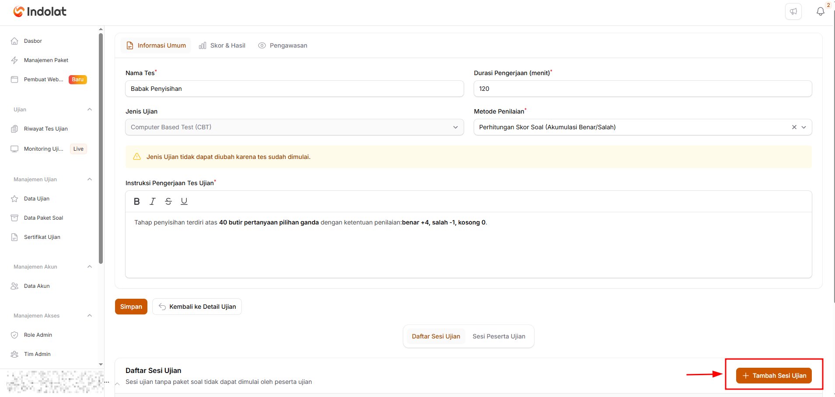Open the Metode Penilaian dropdown arrow
The image size is (835, 397).
804,127
